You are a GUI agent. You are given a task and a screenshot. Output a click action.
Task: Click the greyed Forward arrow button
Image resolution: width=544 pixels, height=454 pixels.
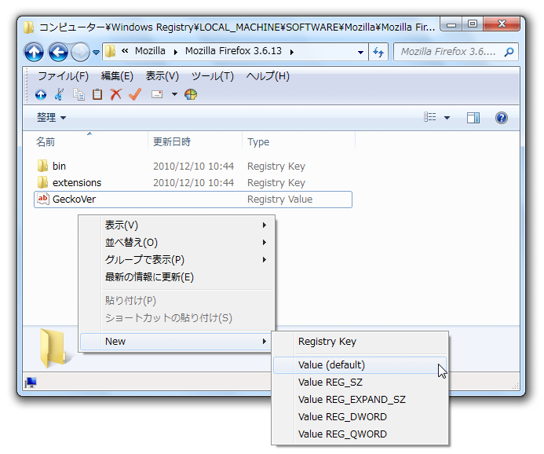tap(80, 52)
